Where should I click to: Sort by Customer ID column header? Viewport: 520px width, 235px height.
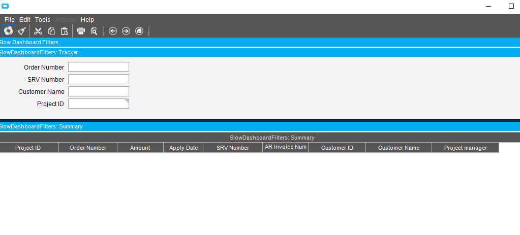coord(337,148)
